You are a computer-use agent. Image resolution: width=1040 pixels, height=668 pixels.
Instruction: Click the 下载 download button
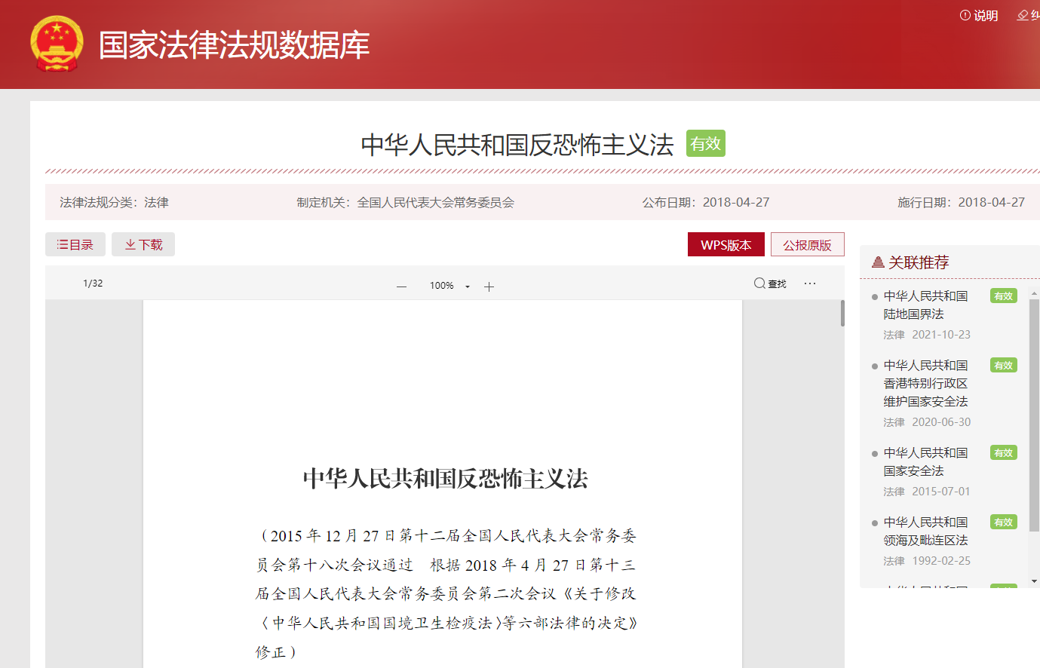coord(143,244)
